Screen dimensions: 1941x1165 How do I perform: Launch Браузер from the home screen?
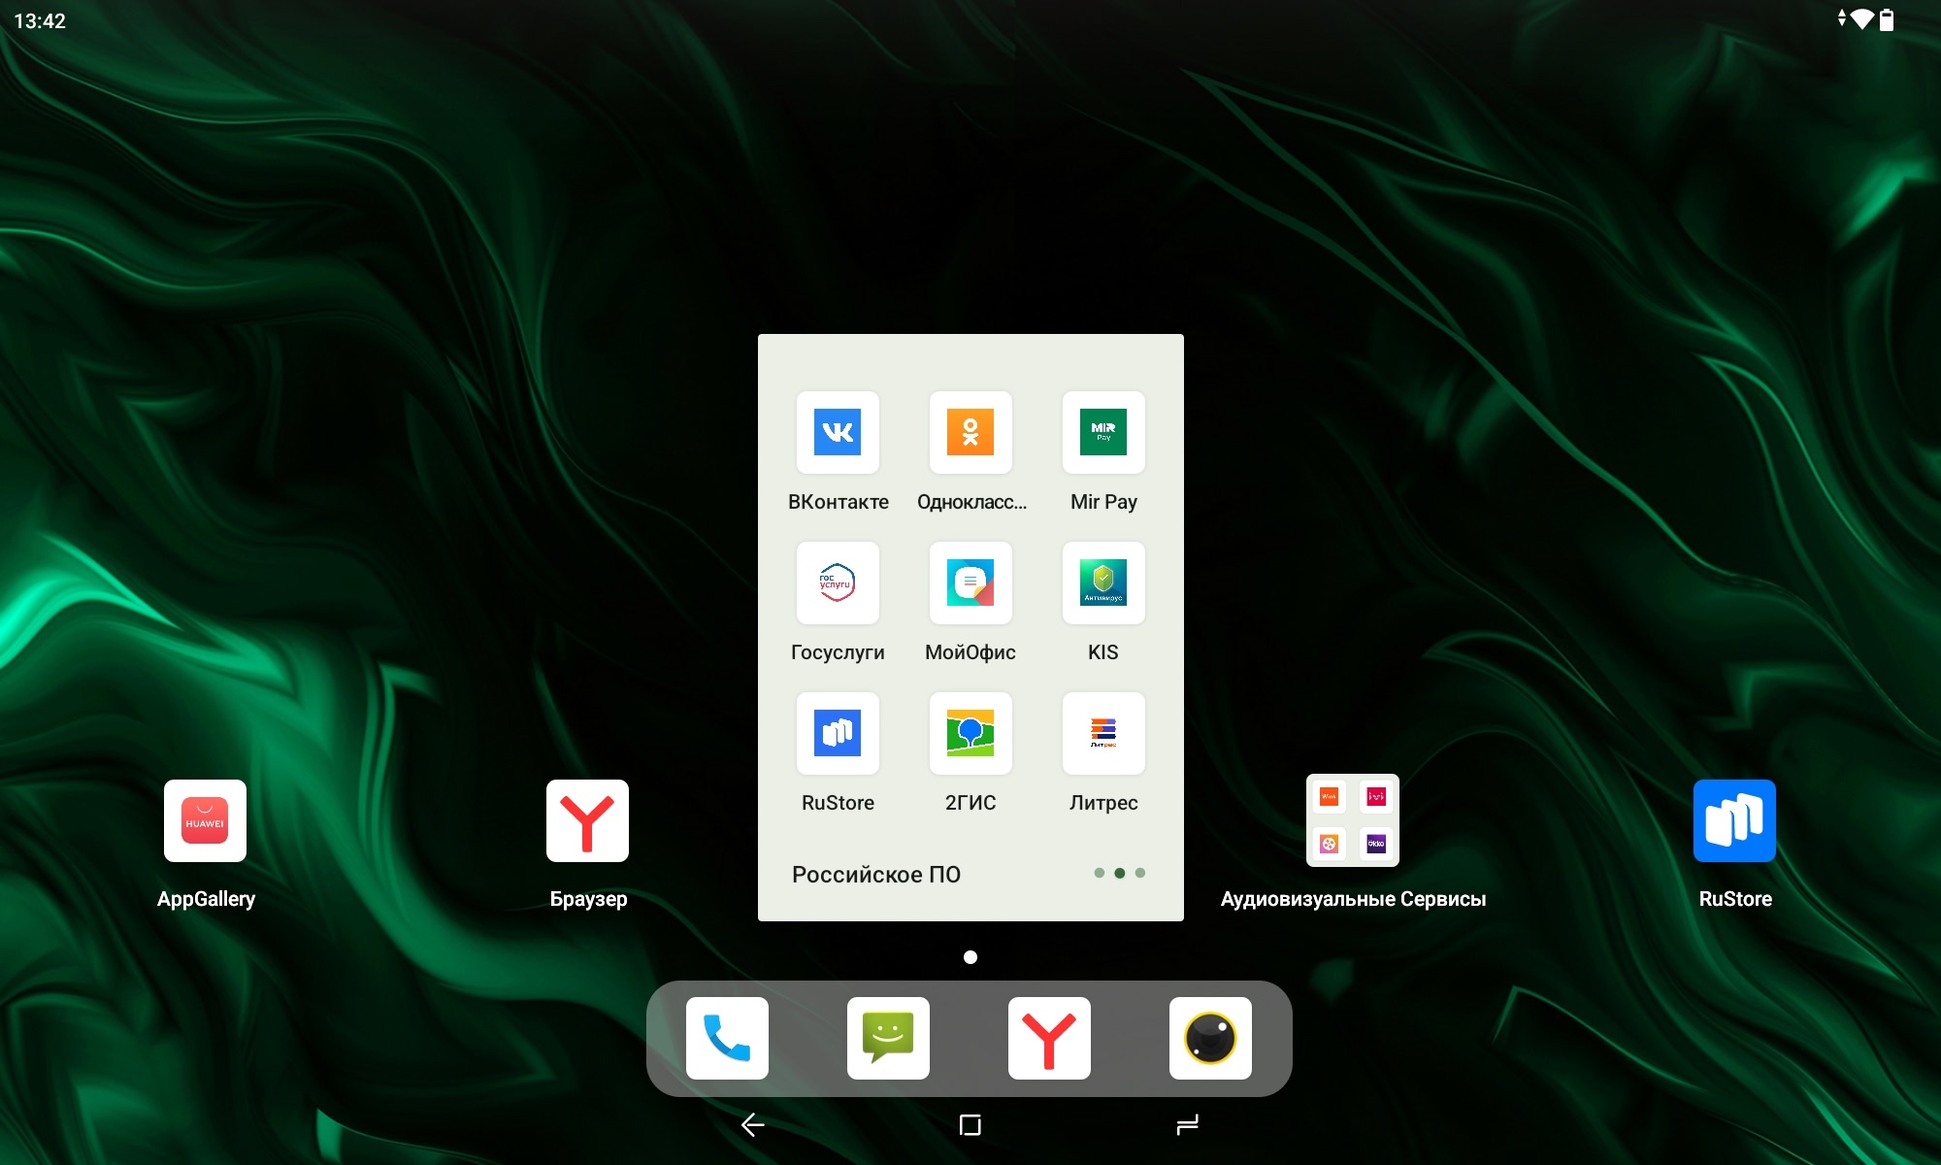pos(587,821)
